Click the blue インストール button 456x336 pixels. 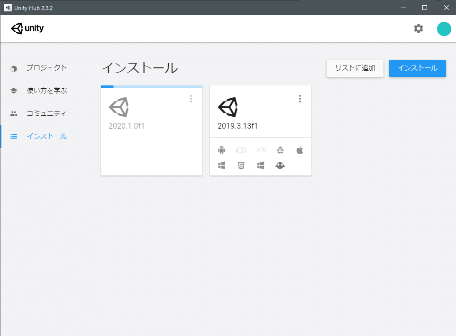pyautogui.click(x=417, y=68)
